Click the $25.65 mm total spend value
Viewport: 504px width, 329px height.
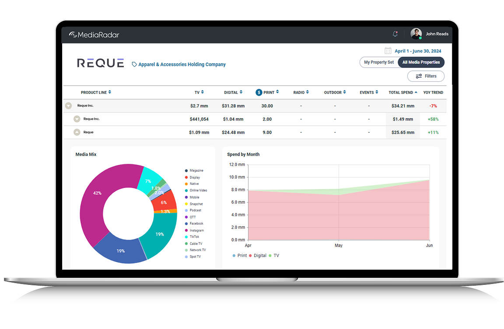tap(403, 132)
